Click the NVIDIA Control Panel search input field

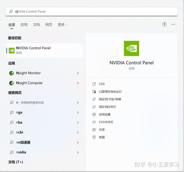pos(91,12)
